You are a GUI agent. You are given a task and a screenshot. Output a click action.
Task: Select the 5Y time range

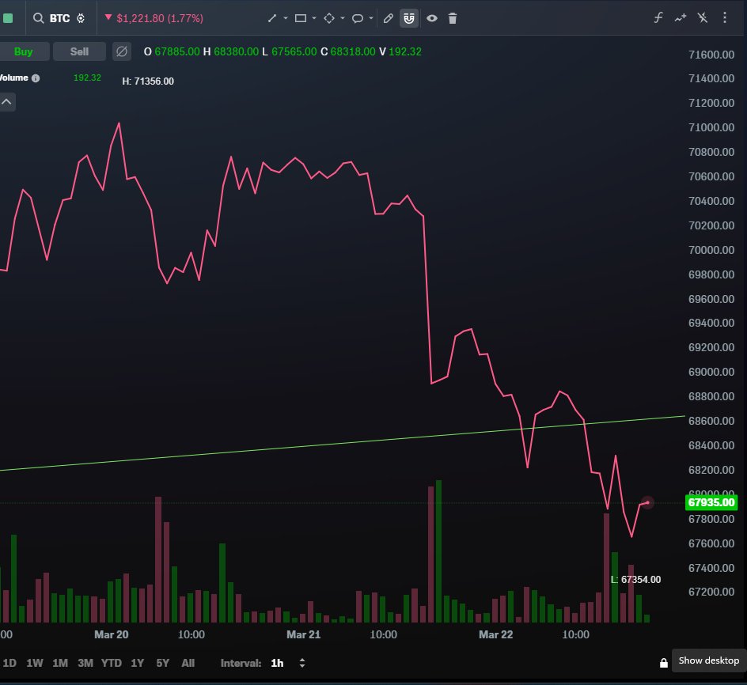tap(162, 663)
